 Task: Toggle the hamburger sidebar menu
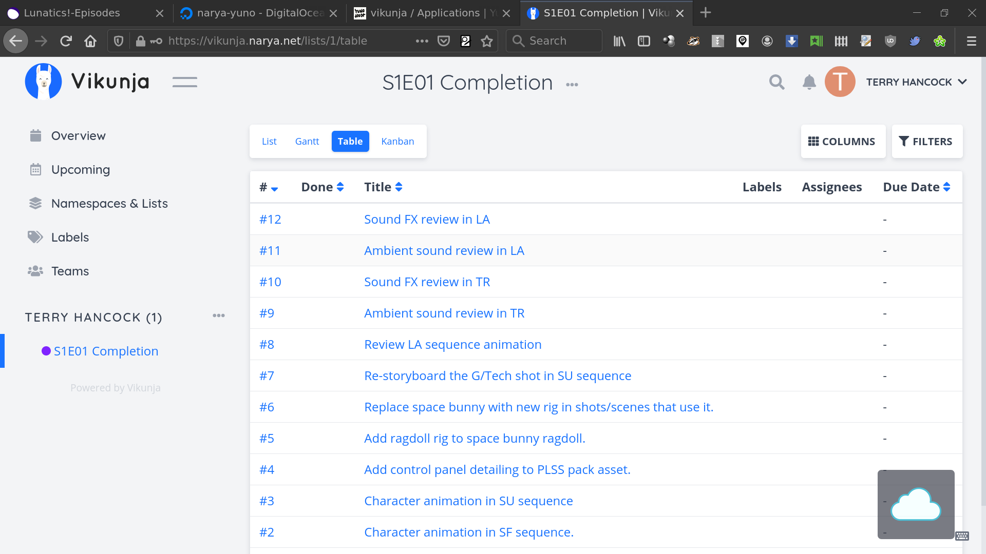point(185,82)
